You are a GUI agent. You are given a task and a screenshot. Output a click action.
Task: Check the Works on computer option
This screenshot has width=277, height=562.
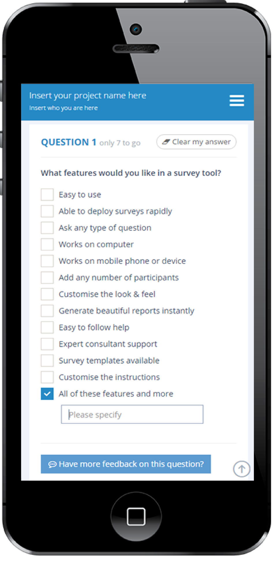(47, 244)
